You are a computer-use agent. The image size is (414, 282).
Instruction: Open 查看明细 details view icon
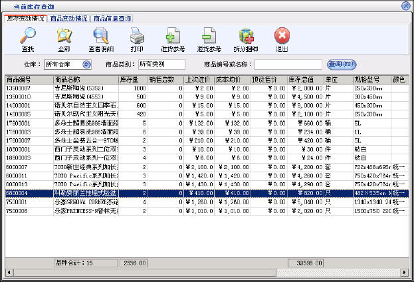click(x=101, y=37)
